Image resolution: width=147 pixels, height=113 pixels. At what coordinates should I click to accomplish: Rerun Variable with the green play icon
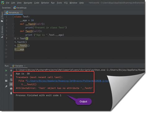(6, 71)
